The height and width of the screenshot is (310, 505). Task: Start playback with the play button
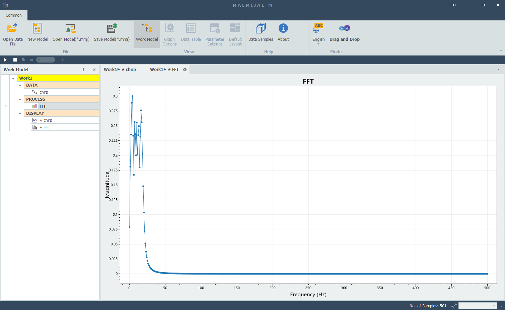click(x=5, y=60)
